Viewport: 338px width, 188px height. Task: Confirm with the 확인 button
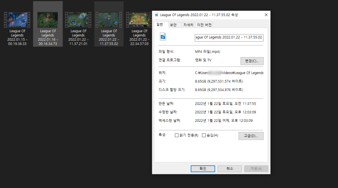(x=203, y=169)
